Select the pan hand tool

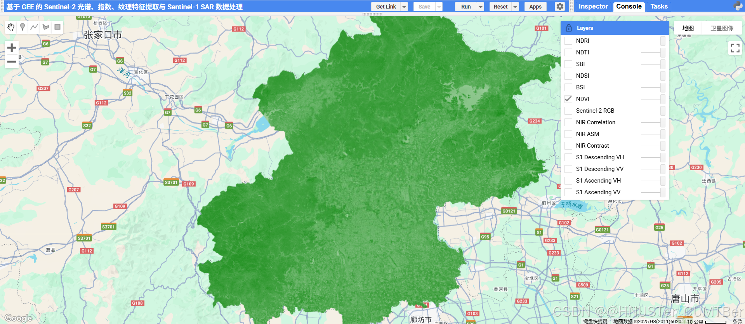pyautogui.click(x=11, y=27)
